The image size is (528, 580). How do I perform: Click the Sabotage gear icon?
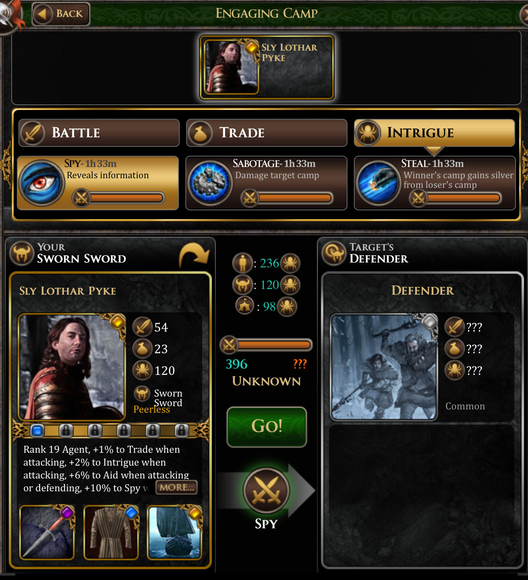[210, 183]
